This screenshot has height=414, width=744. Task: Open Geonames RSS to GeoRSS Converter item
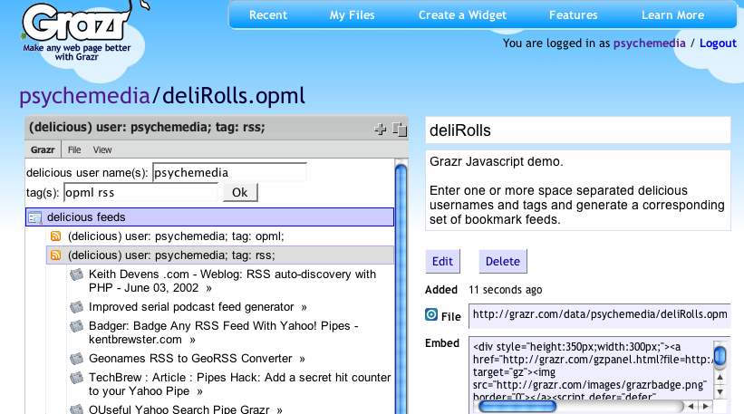click(190, 359)
